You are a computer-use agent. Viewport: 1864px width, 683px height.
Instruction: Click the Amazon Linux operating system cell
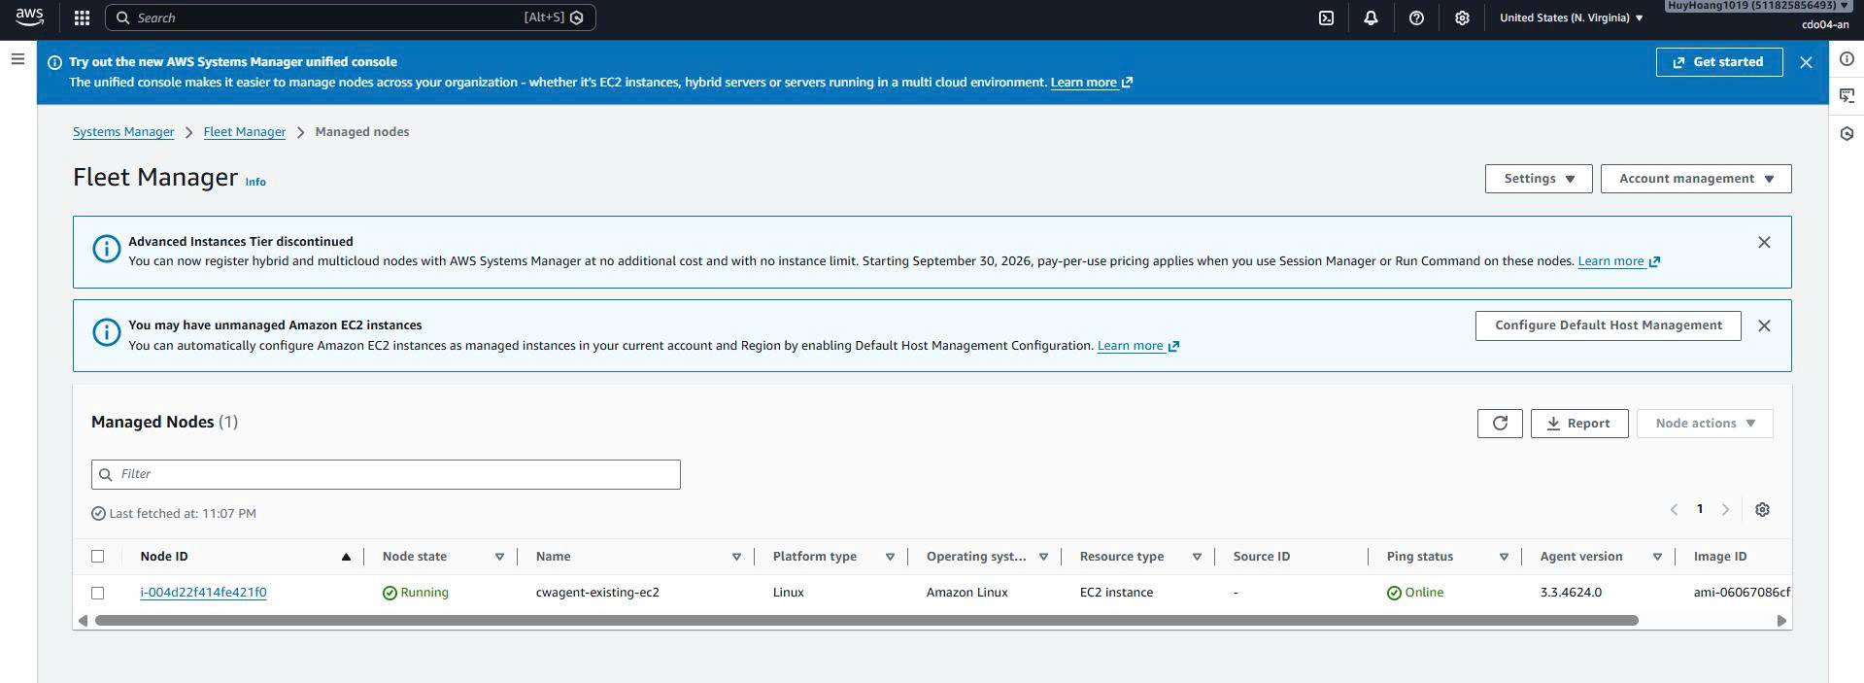tap(966, 593)
